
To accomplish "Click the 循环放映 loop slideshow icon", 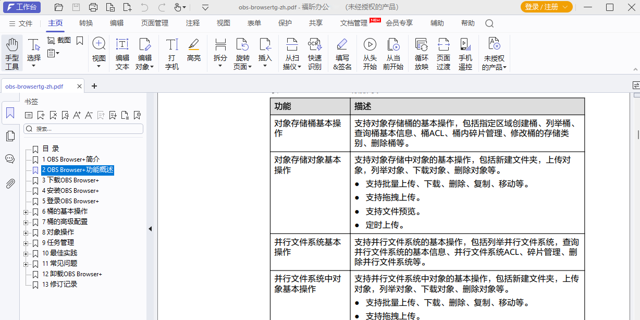I will pyautogui.click(x=422, y=45).
